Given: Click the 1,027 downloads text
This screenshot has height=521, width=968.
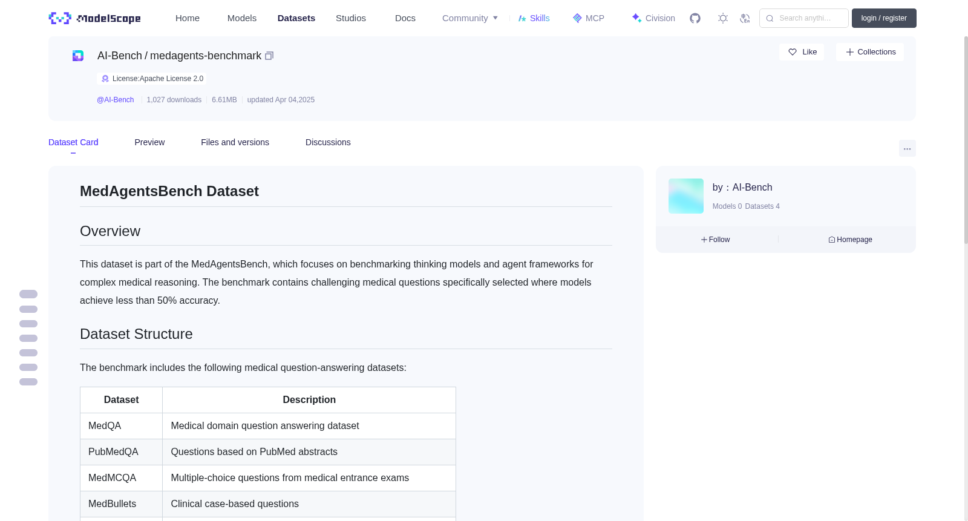Looking at the screenshot, I should coord(174,100).
